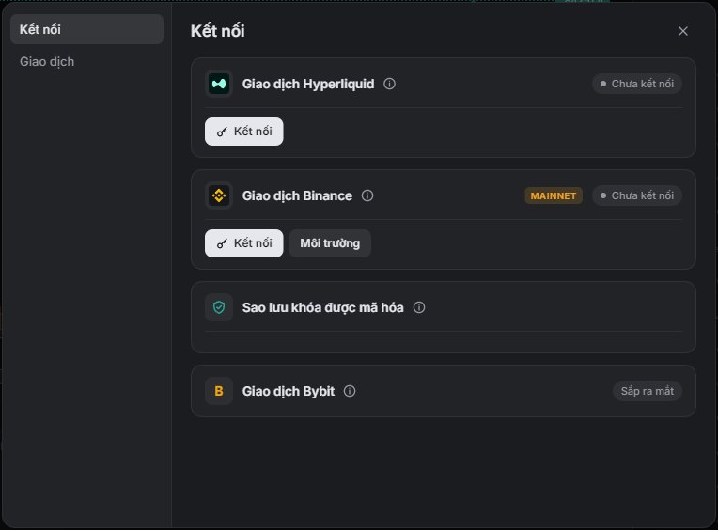Show info icon beside Giao dịch Binance
Image resolution: width=718 pixels, height=530 pixels.
point(367,195)
